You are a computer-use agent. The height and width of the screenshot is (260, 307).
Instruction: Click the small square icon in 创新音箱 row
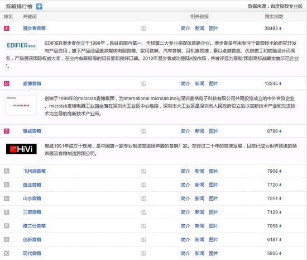pyautogui.click(x=143, y=240)
